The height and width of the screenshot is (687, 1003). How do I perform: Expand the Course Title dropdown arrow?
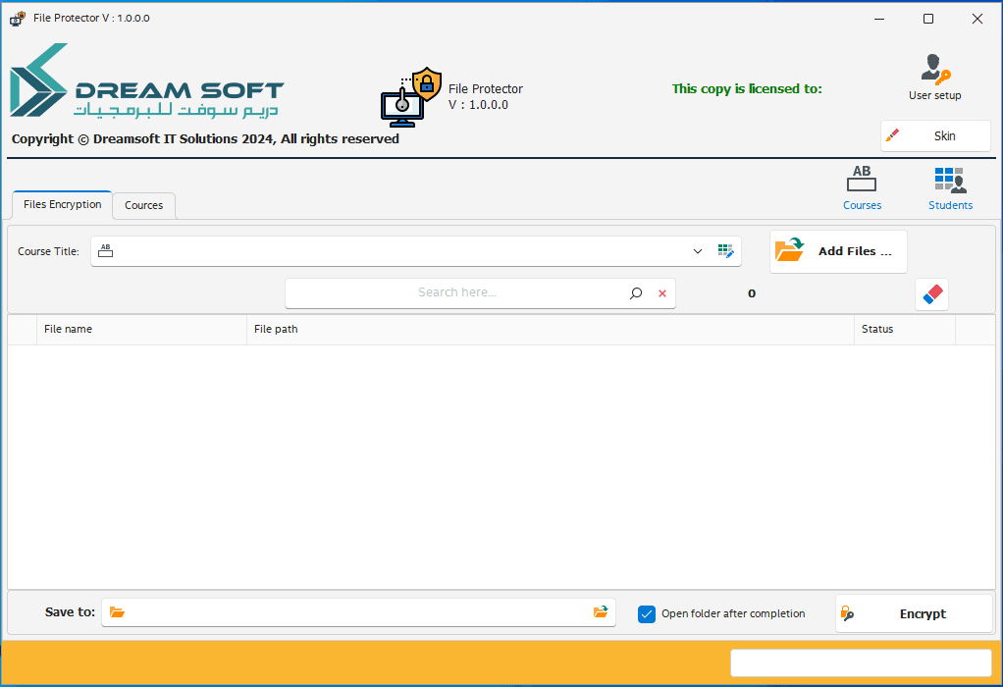point(697,251)
